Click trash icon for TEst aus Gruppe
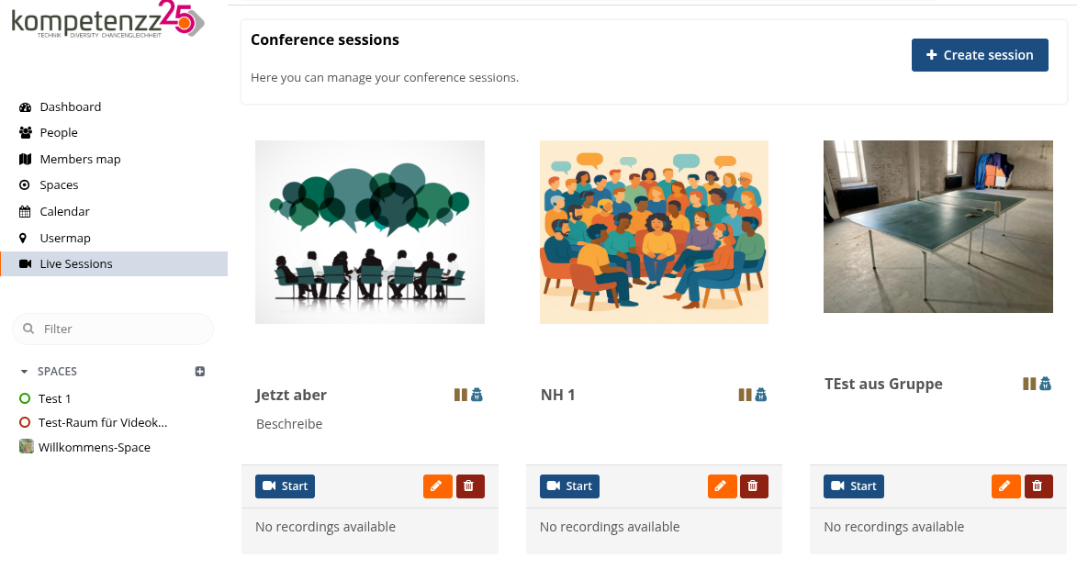Image resolution: width=1077 pixels, height=581 pixels. pyautogui.click(x=1038, y=486)
